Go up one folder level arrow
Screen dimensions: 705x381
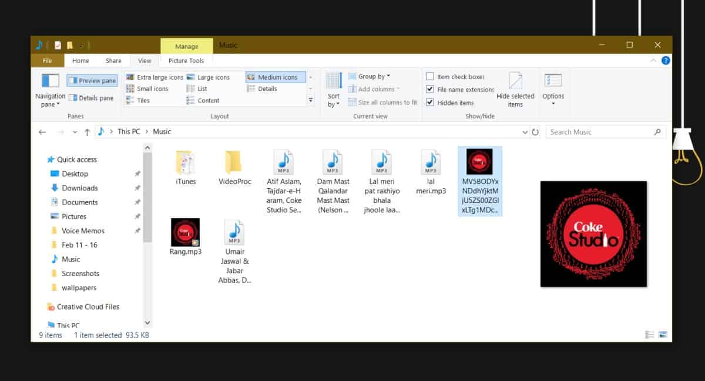[x=87, y=132]
